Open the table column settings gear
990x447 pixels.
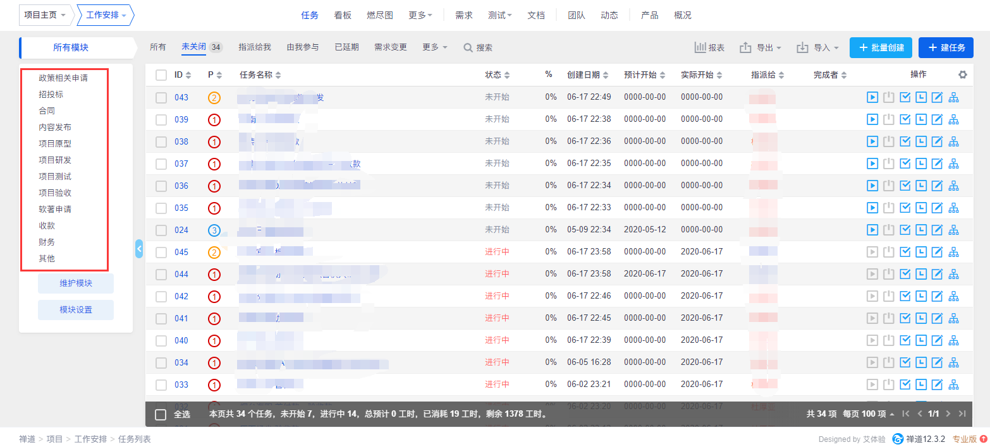coord(963,74)
